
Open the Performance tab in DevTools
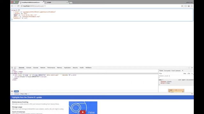click(x=51, y=67)
